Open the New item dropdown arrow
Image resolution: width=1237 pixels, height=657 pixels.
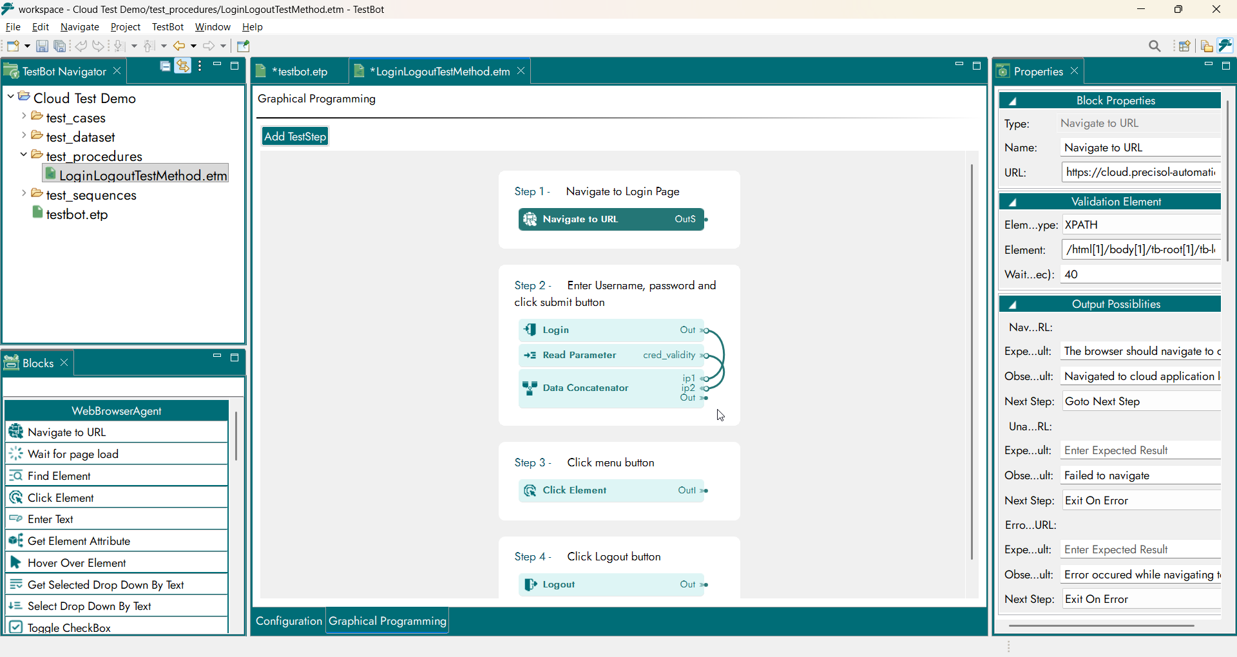(x=27, y=46)
